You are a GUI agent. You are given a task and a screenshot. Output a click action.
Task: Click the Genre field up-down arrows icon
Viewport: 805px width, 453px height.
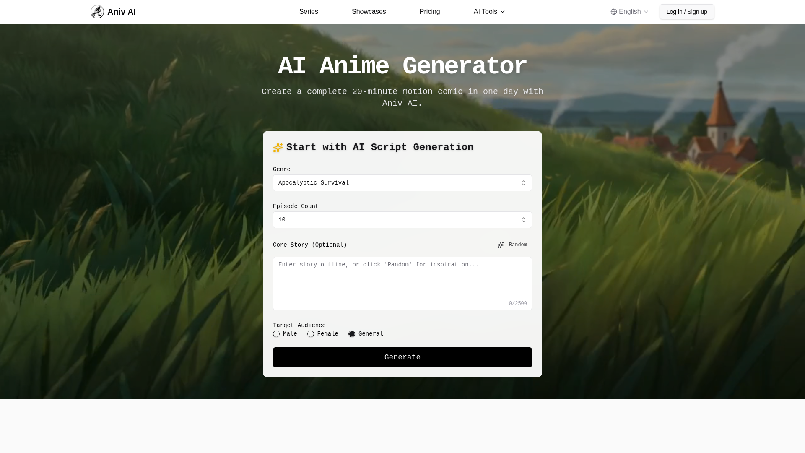(523, 183)
